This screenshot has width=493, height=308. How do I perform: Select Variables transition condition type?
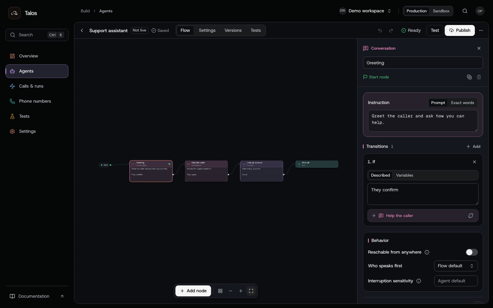coord(405,175)
